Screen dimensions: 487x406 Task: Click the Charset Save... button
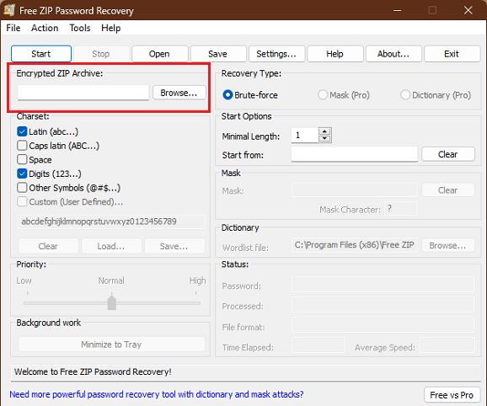pos(174,246)
